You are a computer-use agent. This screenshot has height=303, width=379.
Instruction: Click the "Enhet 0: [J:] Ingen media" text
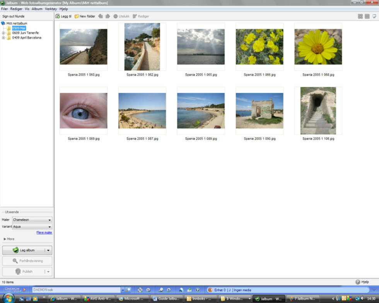[x=233, y=290]
